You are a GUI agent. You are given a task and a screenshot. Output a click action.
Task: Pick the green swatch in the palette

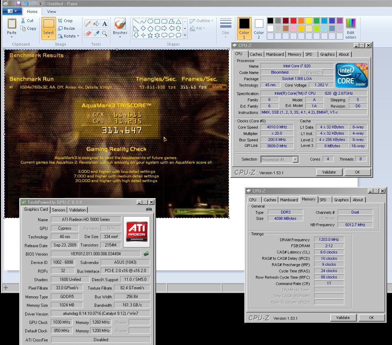[317, 20]
